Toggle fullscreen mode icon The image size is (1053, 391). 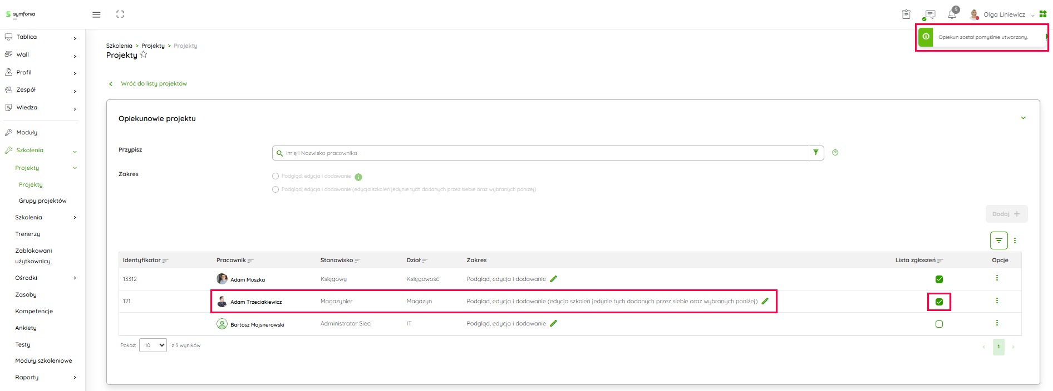pyautogui.click(x=120, y=14)
